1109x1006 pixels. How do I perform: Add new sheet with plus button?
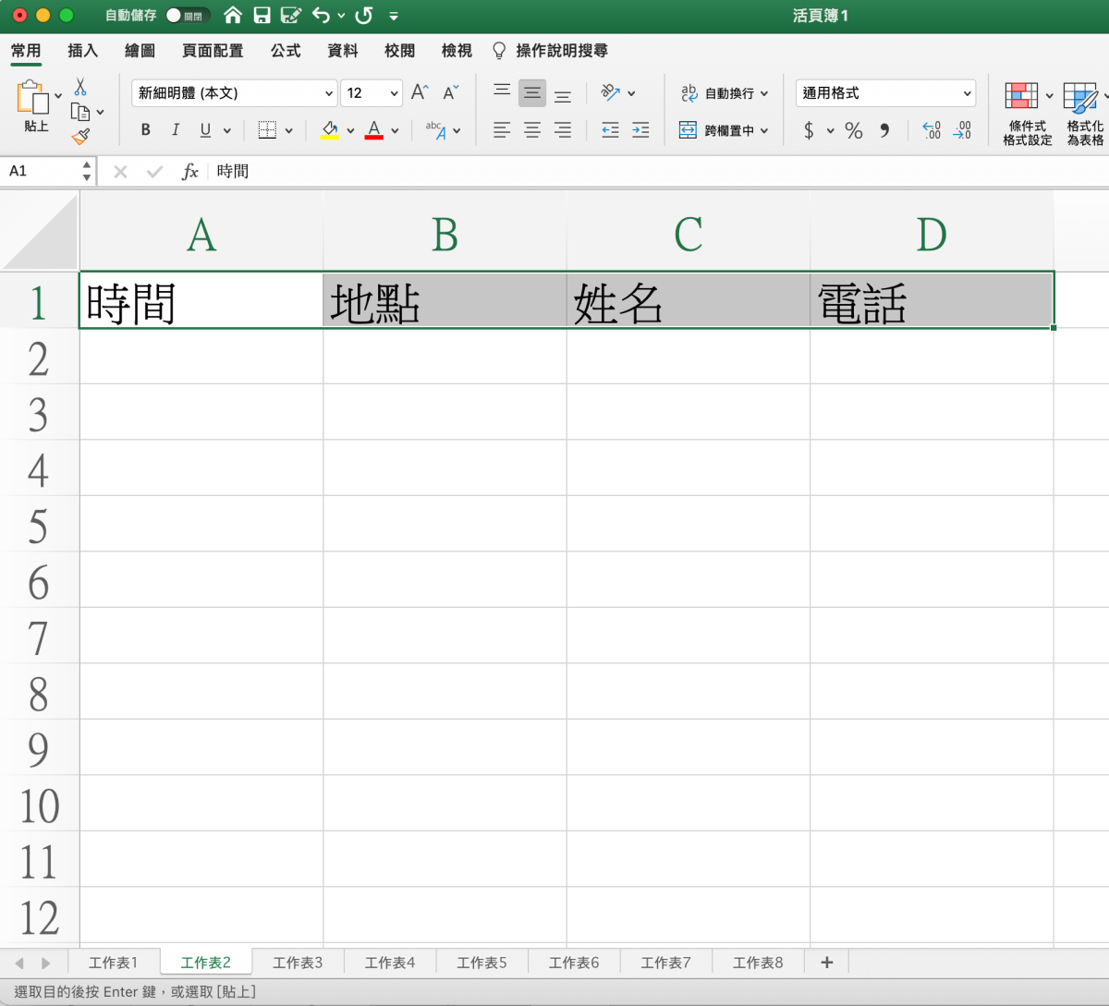click(826, 963)
